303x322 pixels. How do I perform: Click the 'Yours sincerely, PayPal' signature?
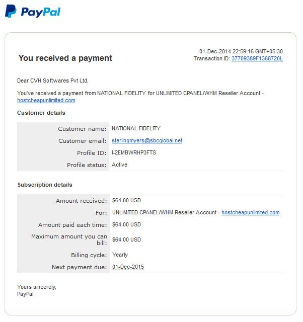point(37,290)
